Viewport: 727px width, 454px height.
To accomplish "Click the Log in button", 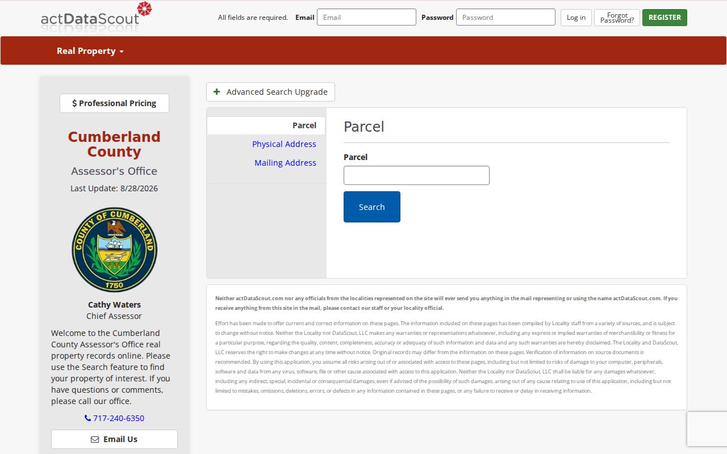I will [x=576, y=18].
